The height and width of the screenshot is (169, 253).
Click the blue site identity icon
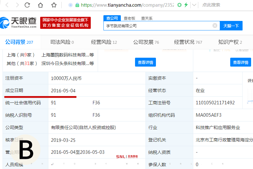coord(70,5)
